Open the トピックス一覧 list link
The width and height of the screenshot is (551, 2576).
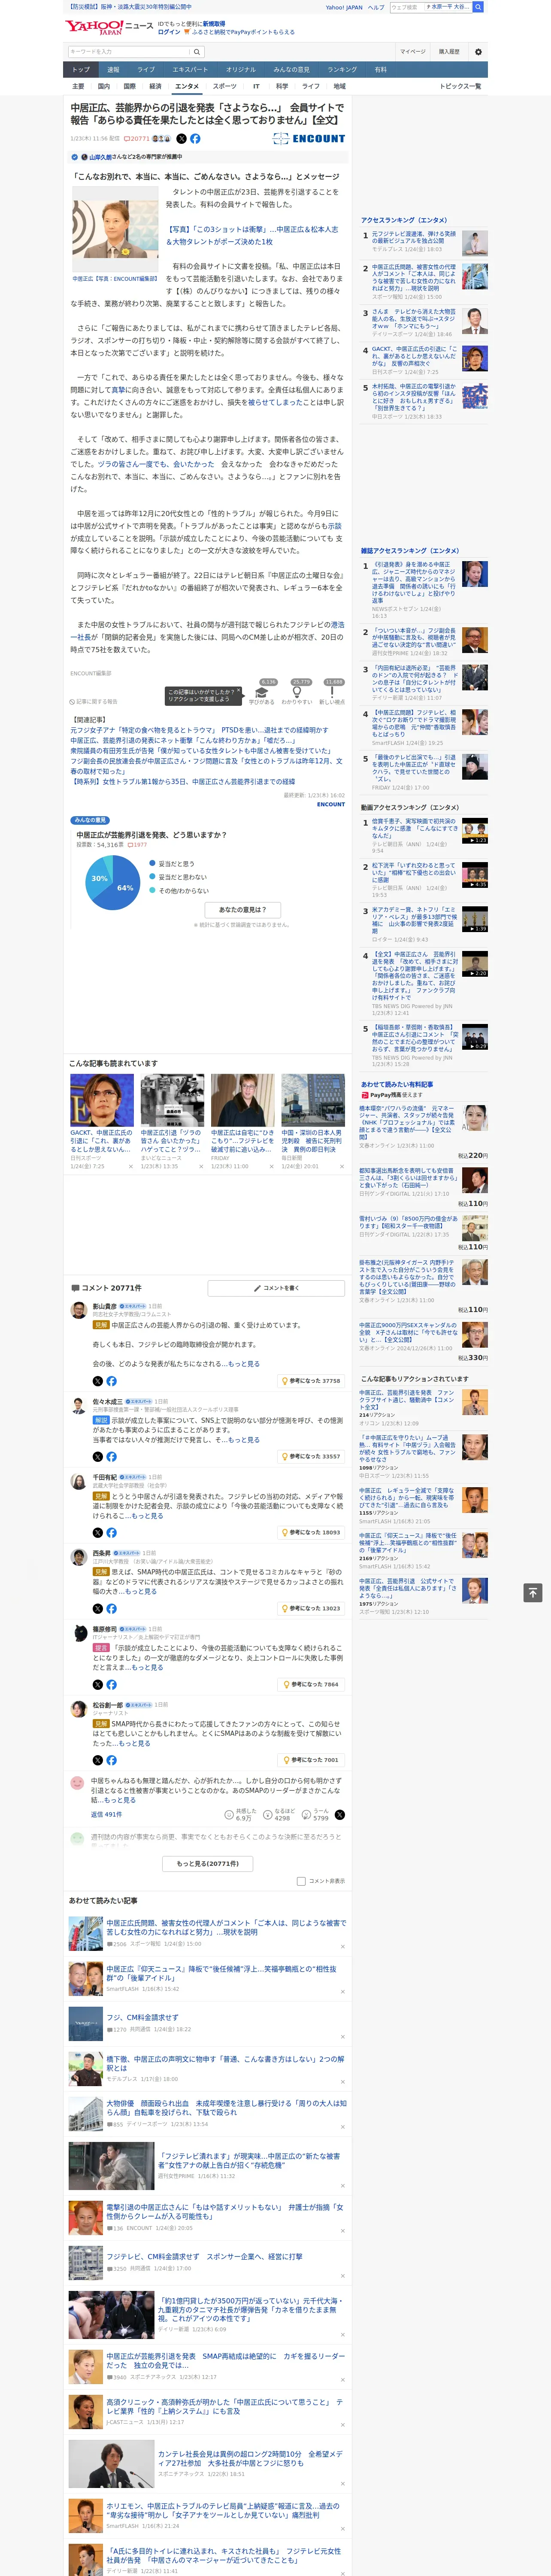[x=460, y=86]
